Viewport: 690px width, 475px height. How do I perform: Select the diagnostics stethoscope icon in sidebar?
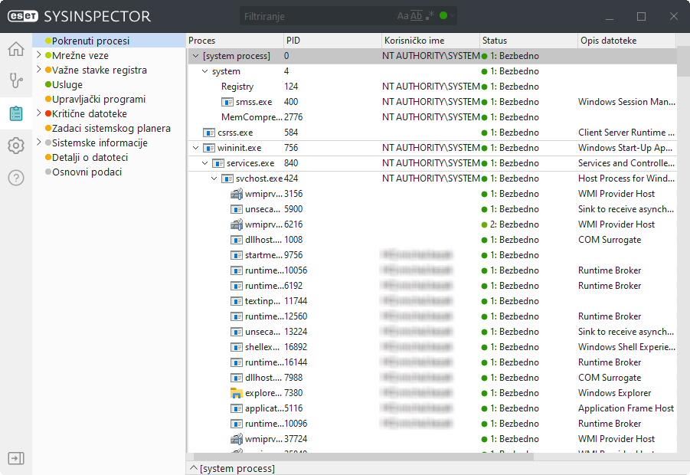(x=15, y=80)
